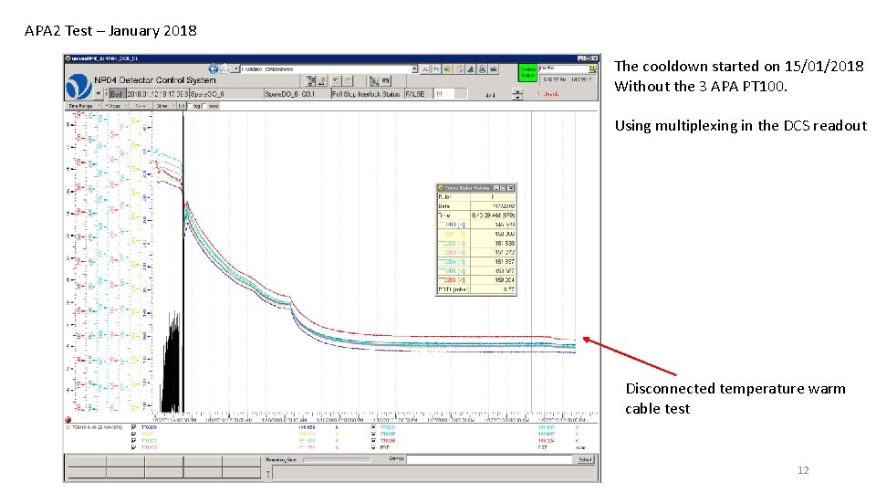Screen dimensions: 876x493
Task: Click the TT0206 legend label
Action: coord(389,440)
